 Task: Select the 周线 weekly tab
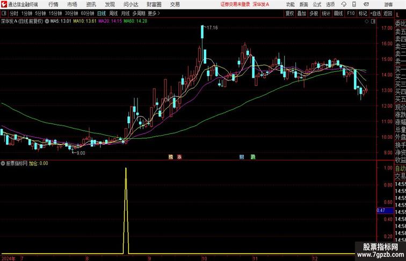113,13
